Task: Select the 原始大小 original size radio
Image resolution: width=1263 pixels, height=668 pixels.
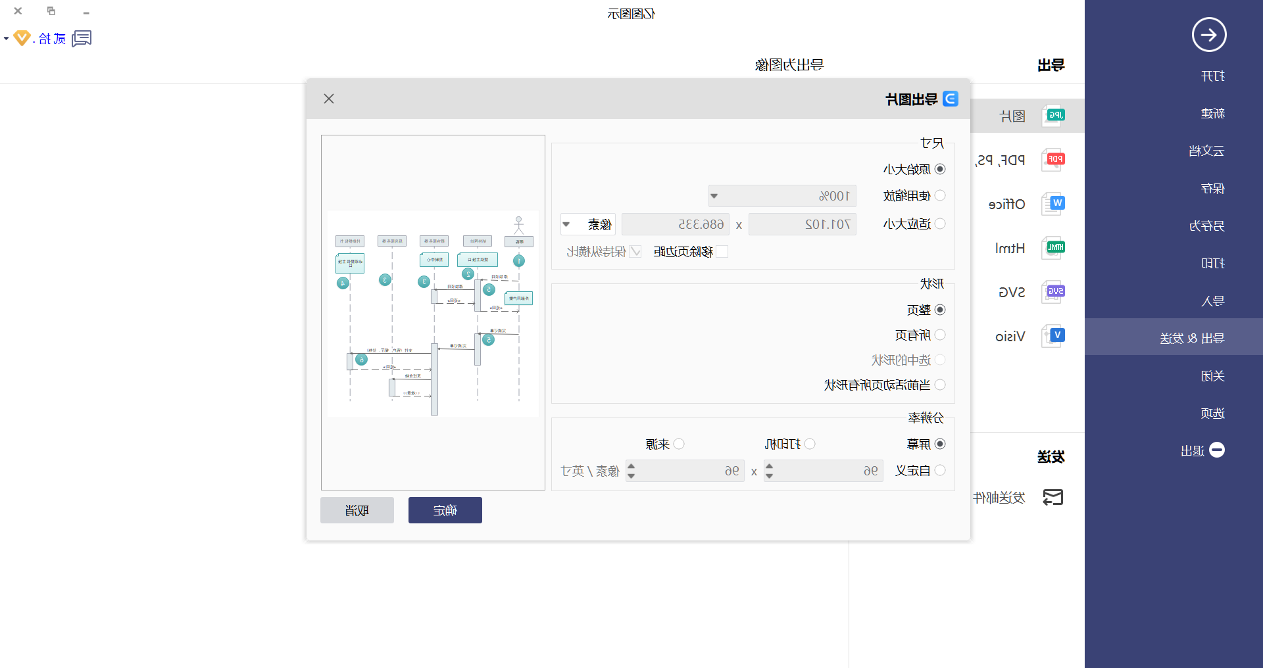Action: 940,169
